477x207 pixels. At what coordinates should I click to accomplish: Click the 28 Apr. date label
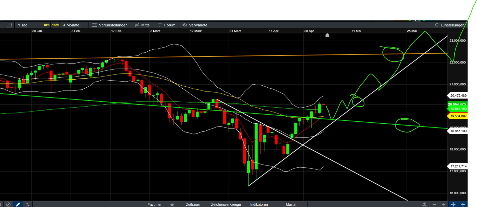click(x=309, y=31)
